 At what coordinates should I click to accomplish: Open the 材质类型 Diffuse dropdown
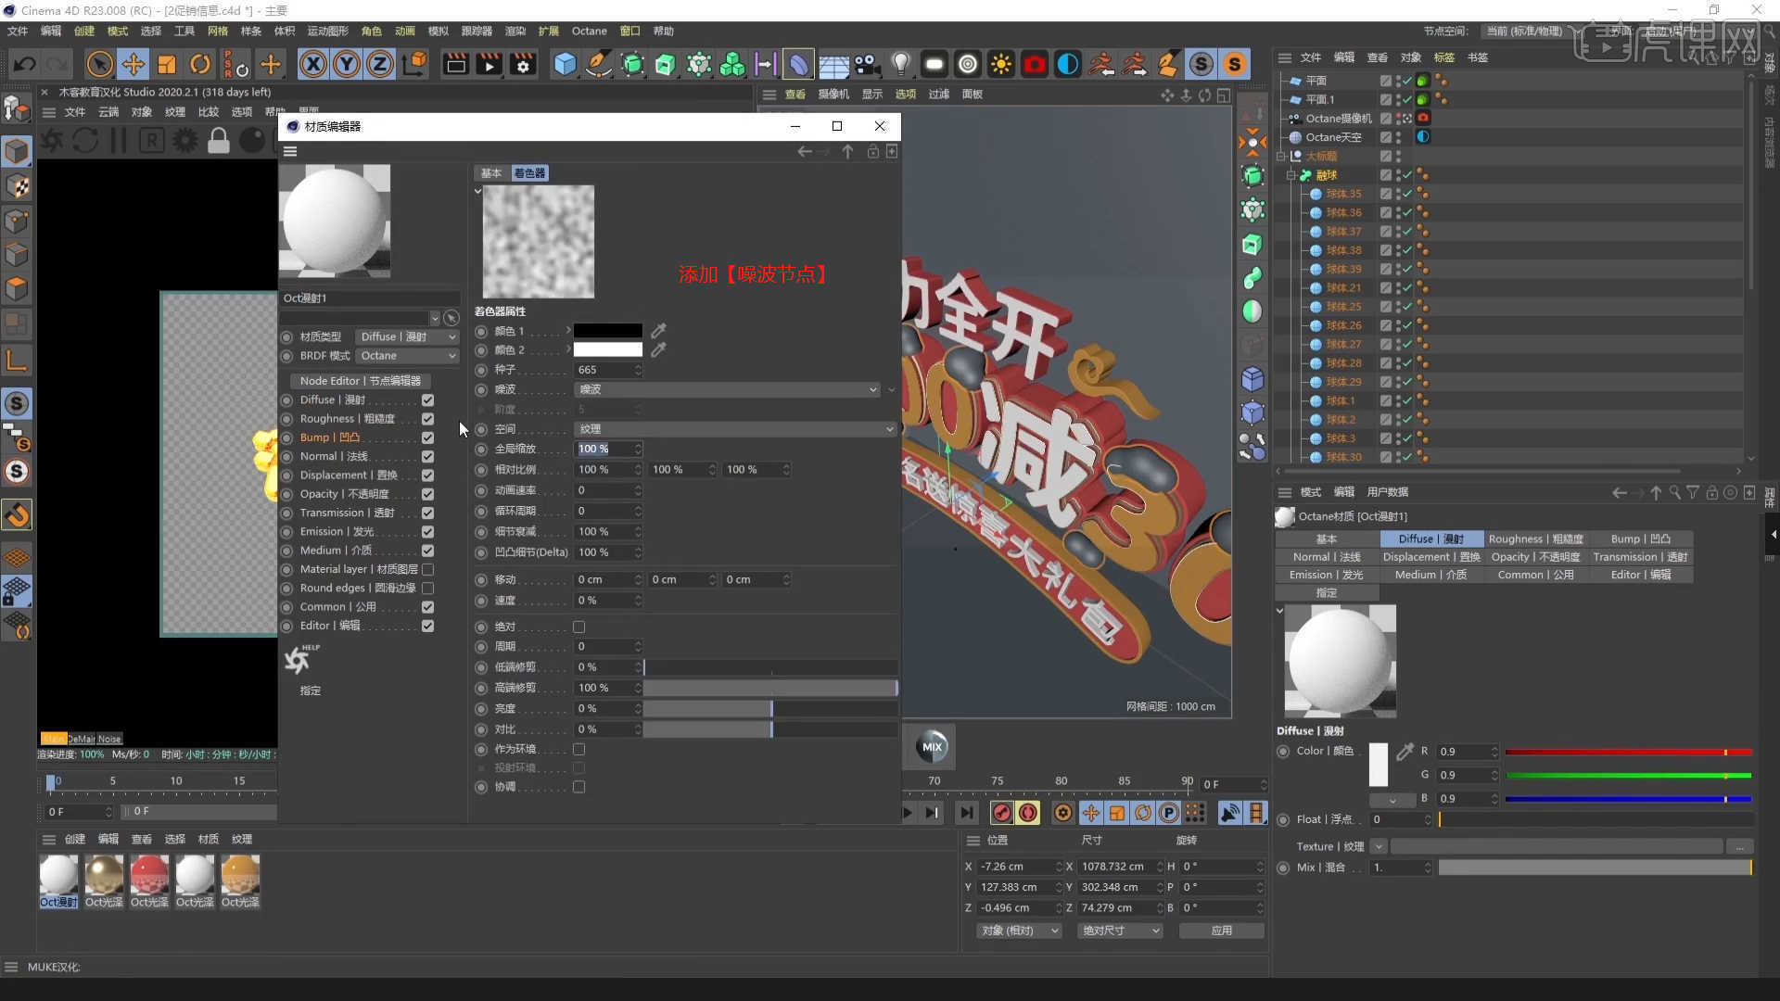tap(406, 336)
